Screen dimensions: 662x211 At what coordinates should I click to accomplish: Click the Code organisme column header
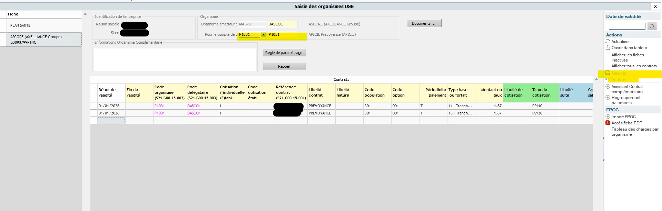(169, 92)
